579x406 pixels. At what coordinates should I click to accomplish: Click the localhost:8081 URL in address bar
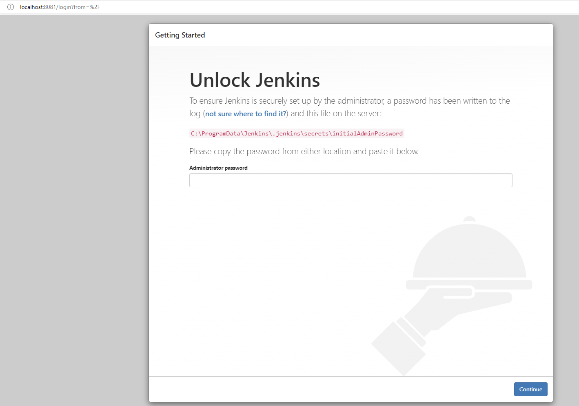point(60,7)
